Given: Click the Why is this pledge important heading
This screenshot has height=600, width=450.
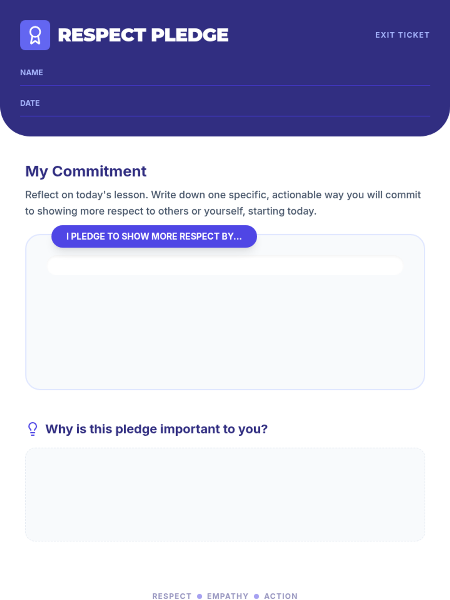Looking at the screenshot, I should (156, 429).
